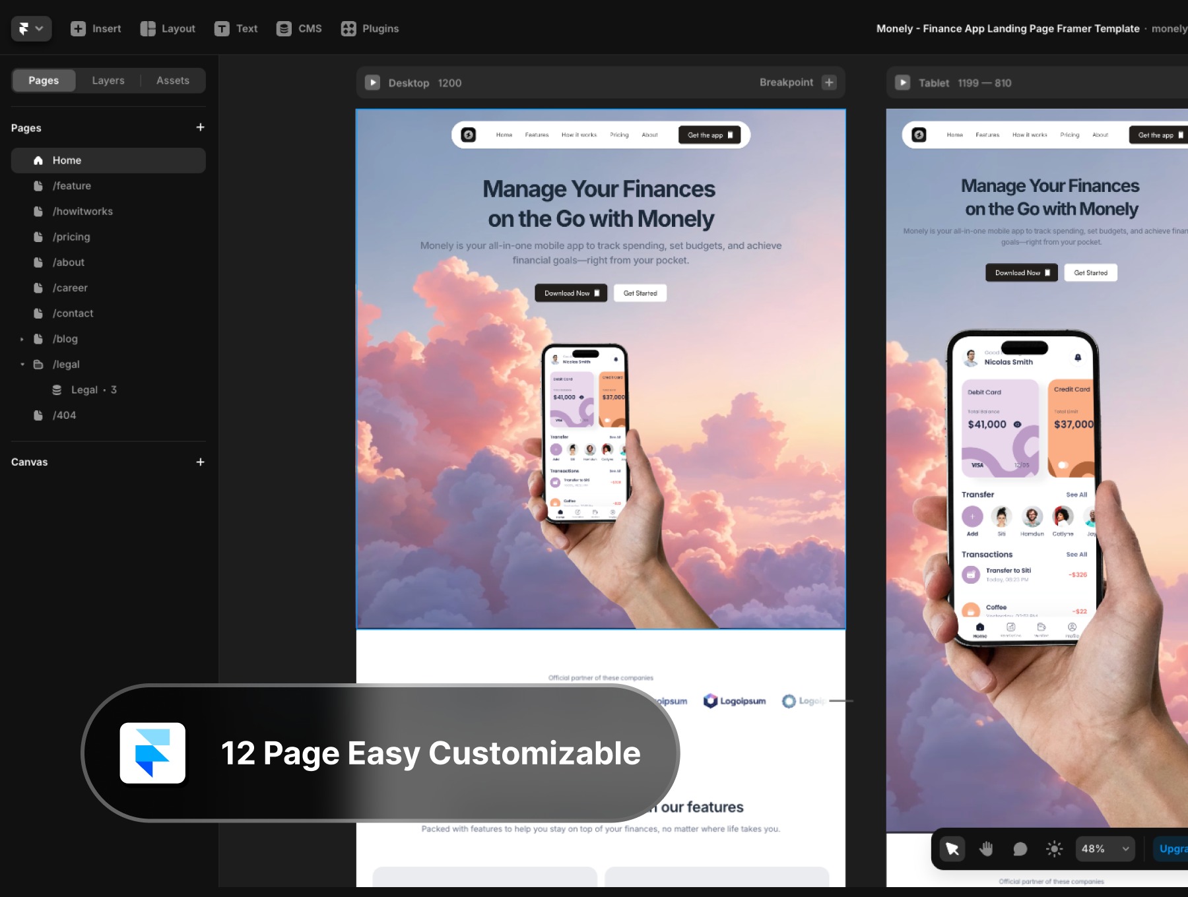
Task: Select the Manage Your Finances heading in Desktop
Action: pos(599,204)
